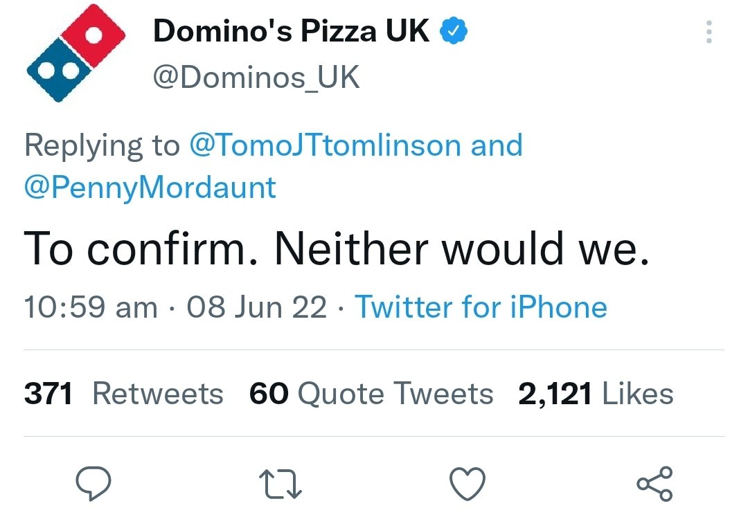Retweet using the arrows icon
Viewport: 748px width, 526px height.
[280, 484]
